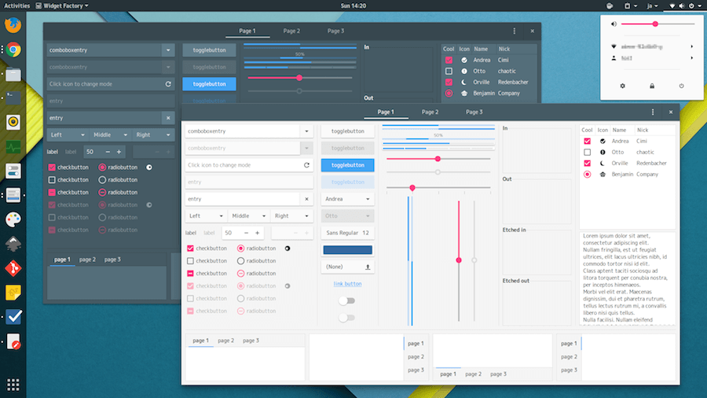Switch to Page 2 tab in dark window
This screenshot has width=707, height=398.
(x=291, y=31)
